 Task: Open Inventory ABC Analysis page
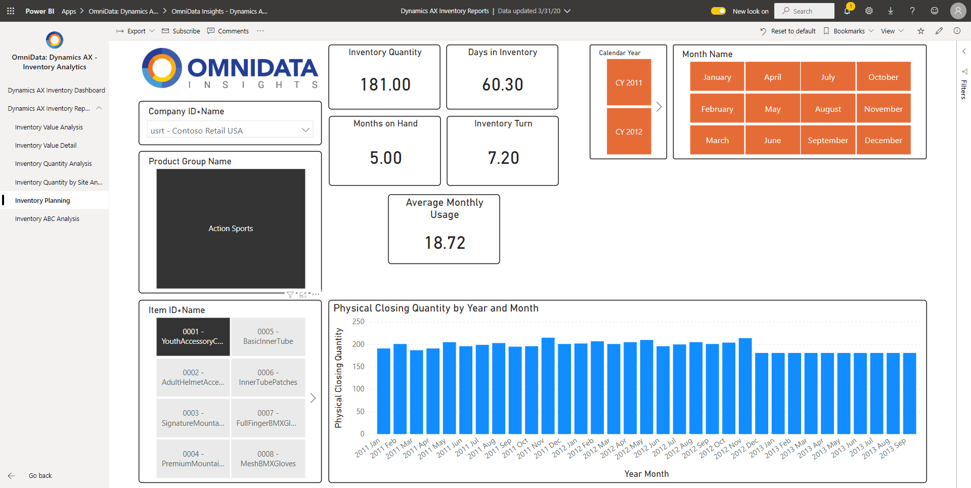[x=47, y=219]
